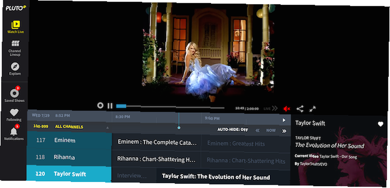The image size is (390, 188).
Task: Go back in guide with double-left arrows
Action: click(x=257, y=130)
